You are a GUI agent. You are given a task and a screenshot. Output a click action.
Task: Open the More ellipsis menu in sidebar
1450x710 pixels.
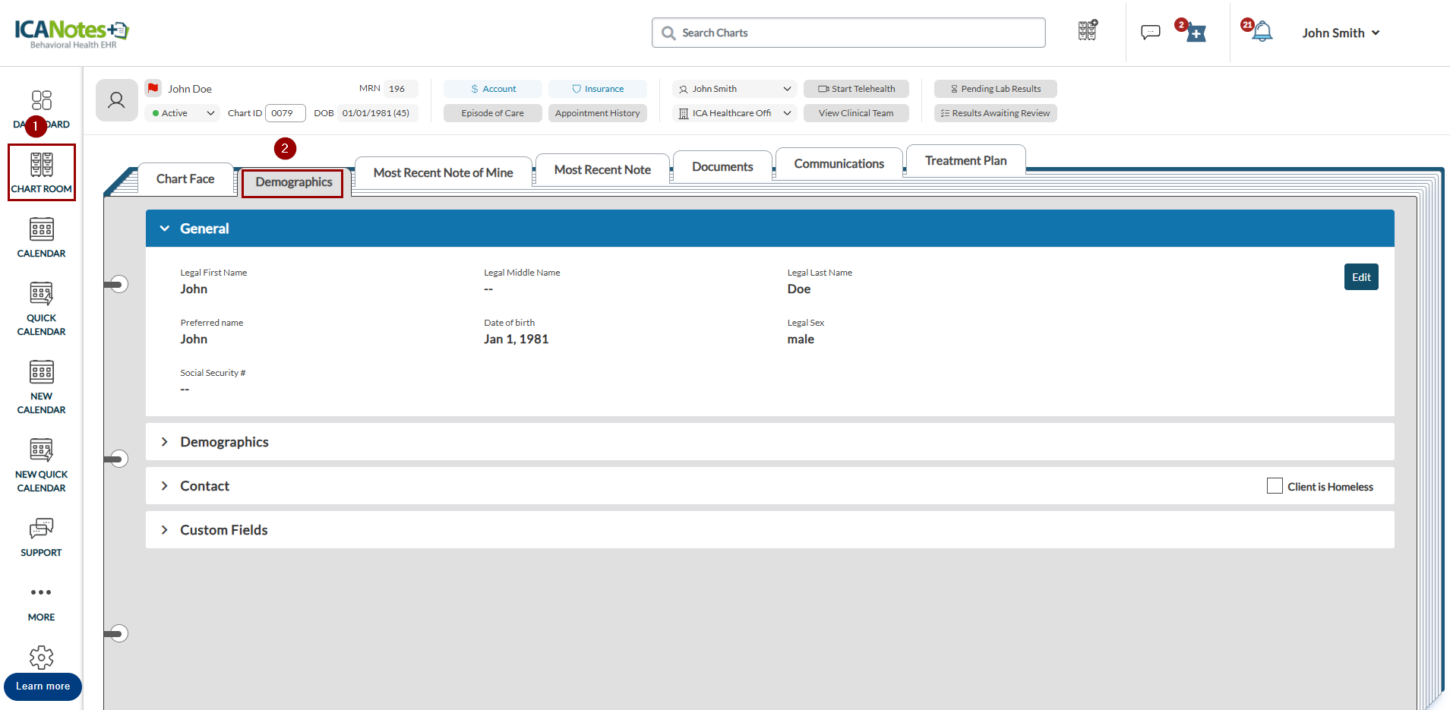[41, 601]
